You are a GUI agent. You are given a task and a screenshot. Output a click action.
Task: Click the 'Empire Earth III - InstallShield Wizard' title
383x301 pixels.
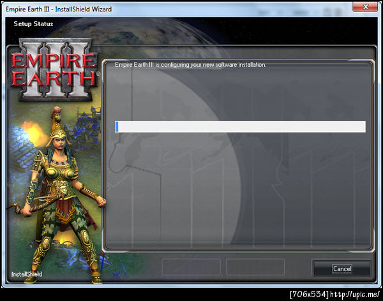click(59, 10)
